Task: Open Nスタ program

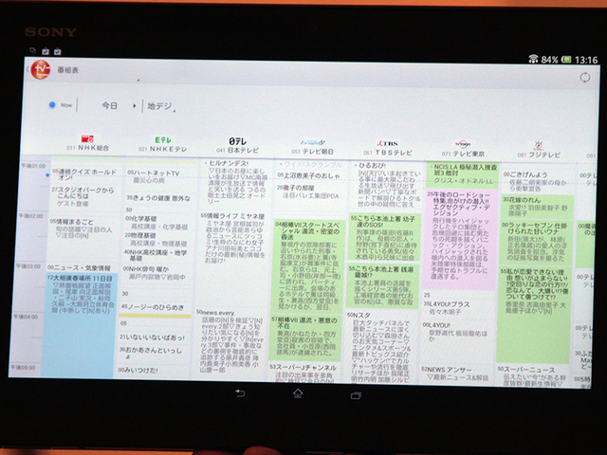Action: point(381,347)
